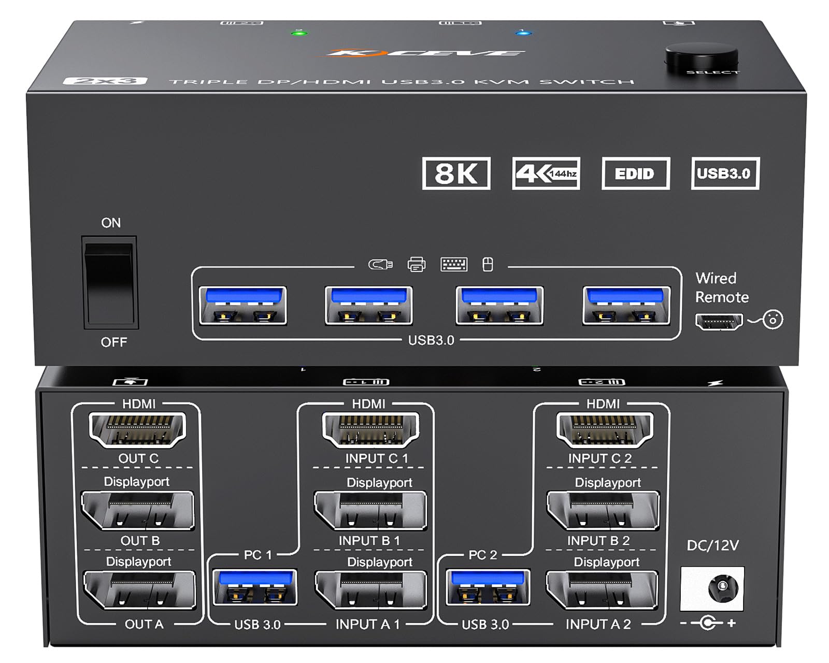
Task: Click the 'ON' label above the switch
Action: click(111, 223)
